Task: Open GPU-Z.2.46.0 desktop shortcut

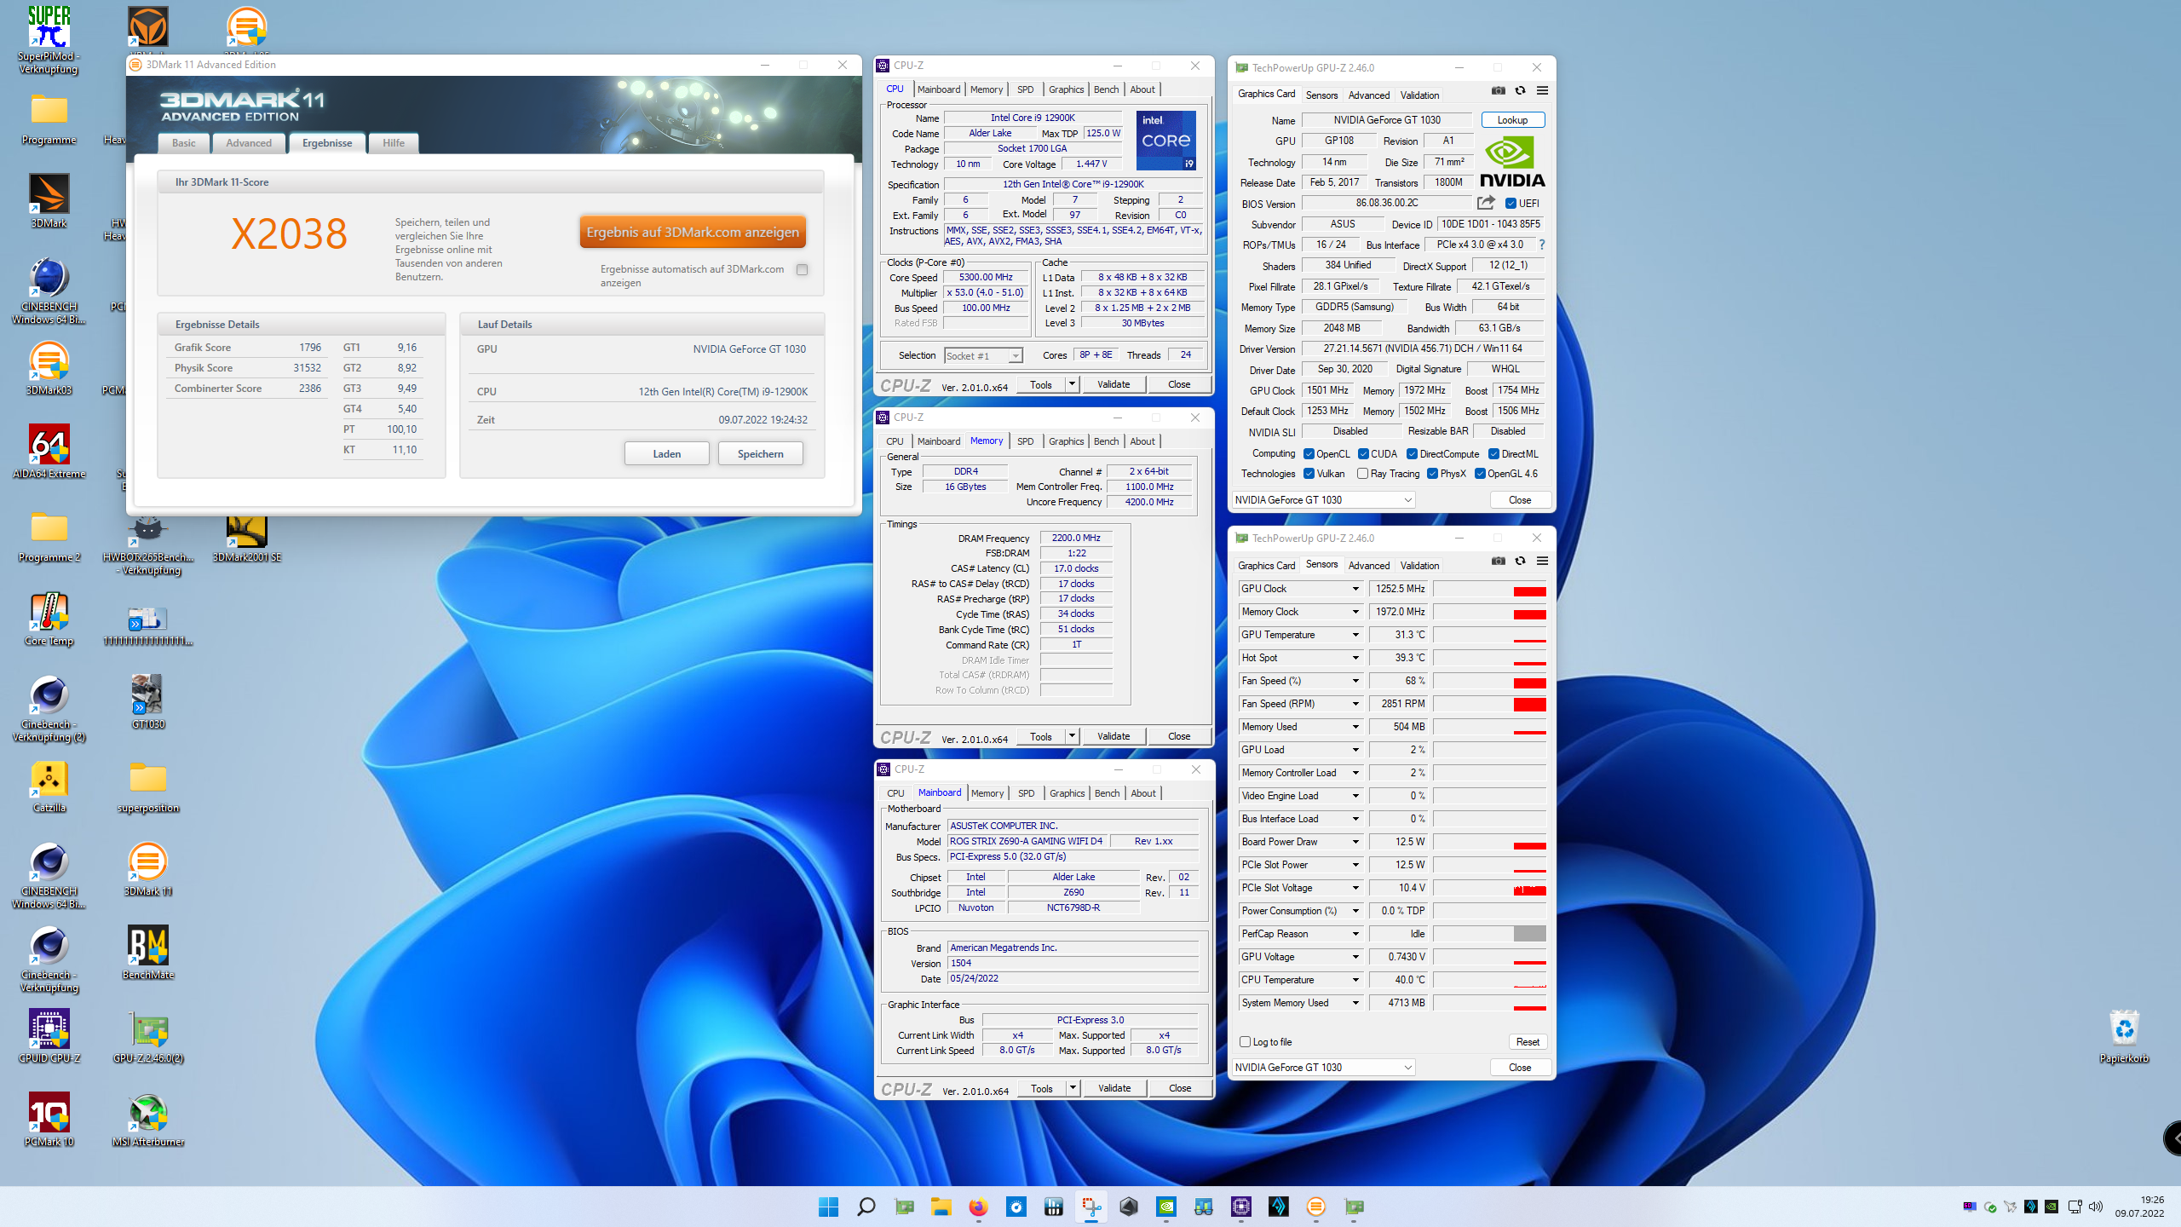Action: click(x=148, y=1037)
